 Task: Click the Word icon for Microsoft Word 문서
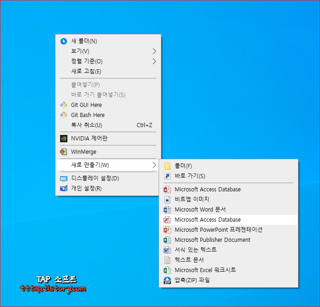coord(167,210)
